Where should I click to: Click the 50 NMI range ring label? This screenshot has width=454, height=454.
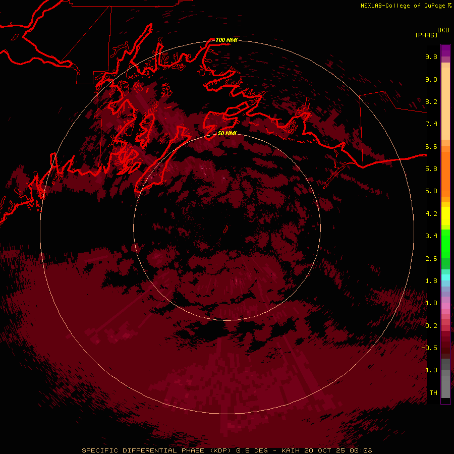tap(227, 133)
